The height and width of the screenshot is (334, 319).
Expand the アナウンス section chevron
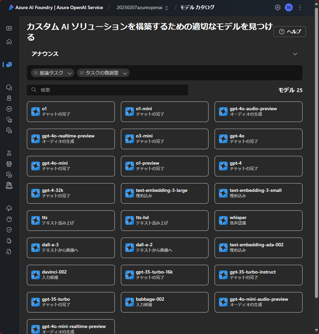click(x=295, y=54)
